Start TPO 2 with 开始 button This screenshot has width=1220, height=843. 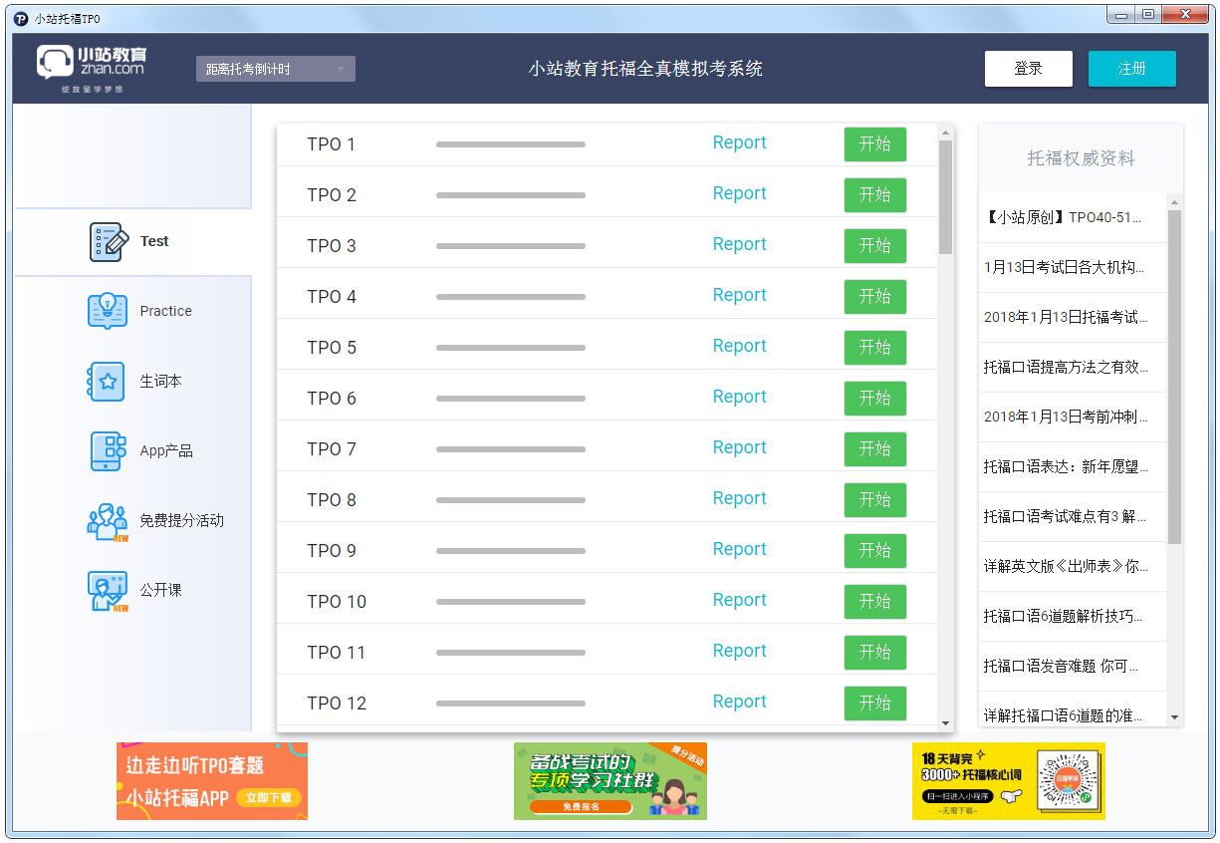(875, 195)
